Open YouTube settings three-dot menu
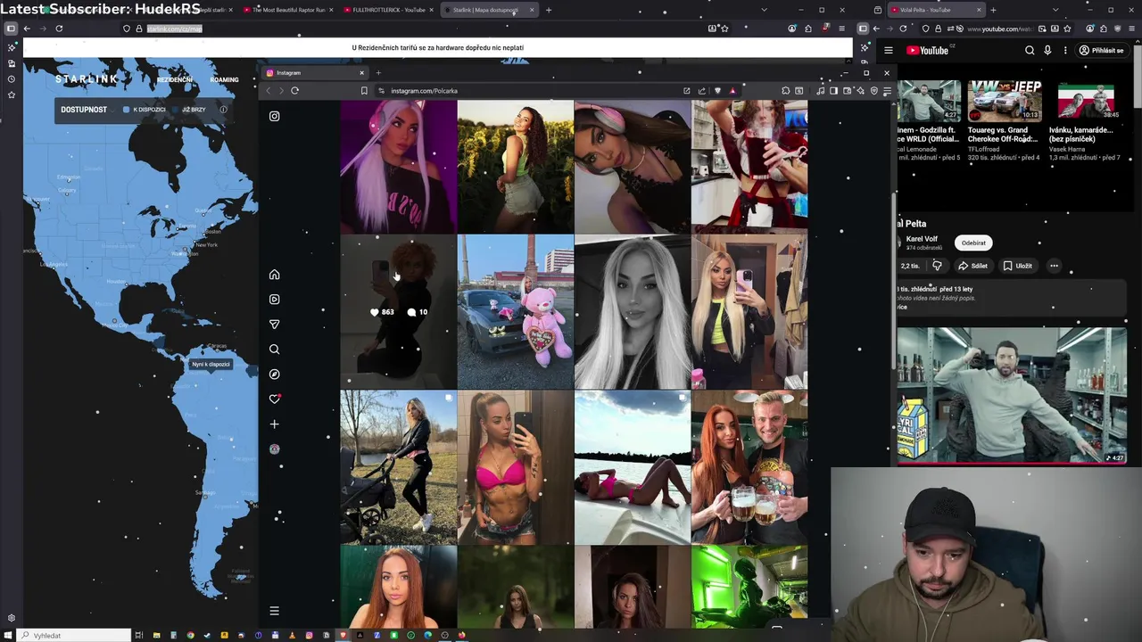This screenshot has height=642, width=1142. [x=1065, y=51]
